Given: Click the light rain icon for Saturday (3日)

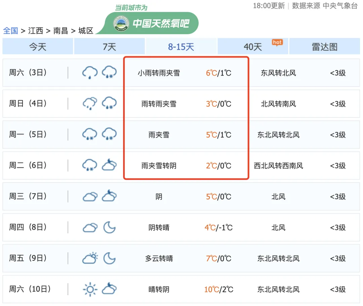Looking at the screenshot, I should click(x=90, y=72).
